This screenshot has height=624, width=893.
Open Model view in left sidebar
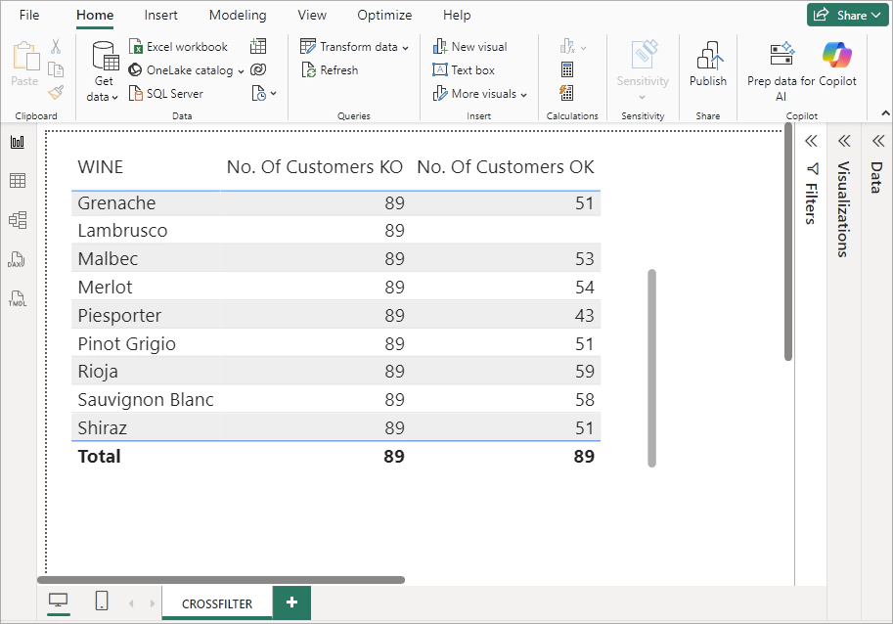click(18, 220)
